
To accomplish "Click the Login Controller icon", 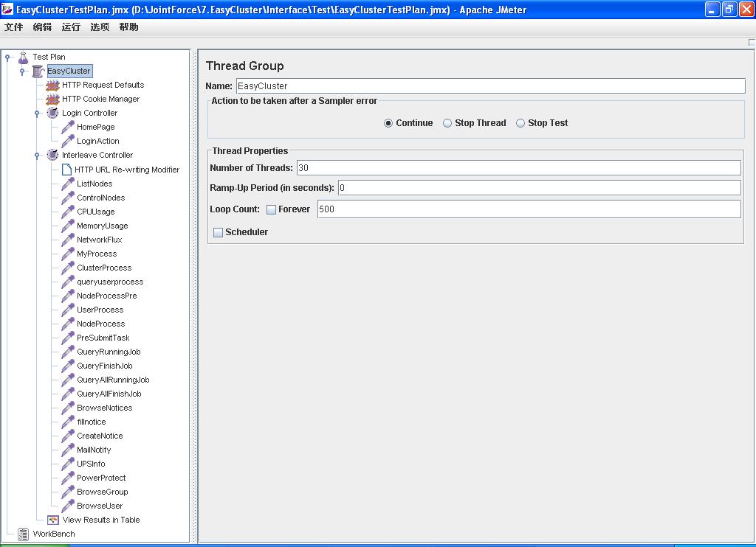I will [52, 113].
